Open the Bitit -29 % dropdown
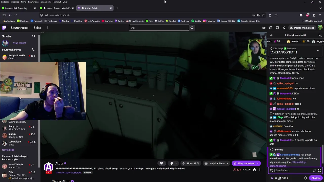The image size is (324, 182). pos(191,163)
